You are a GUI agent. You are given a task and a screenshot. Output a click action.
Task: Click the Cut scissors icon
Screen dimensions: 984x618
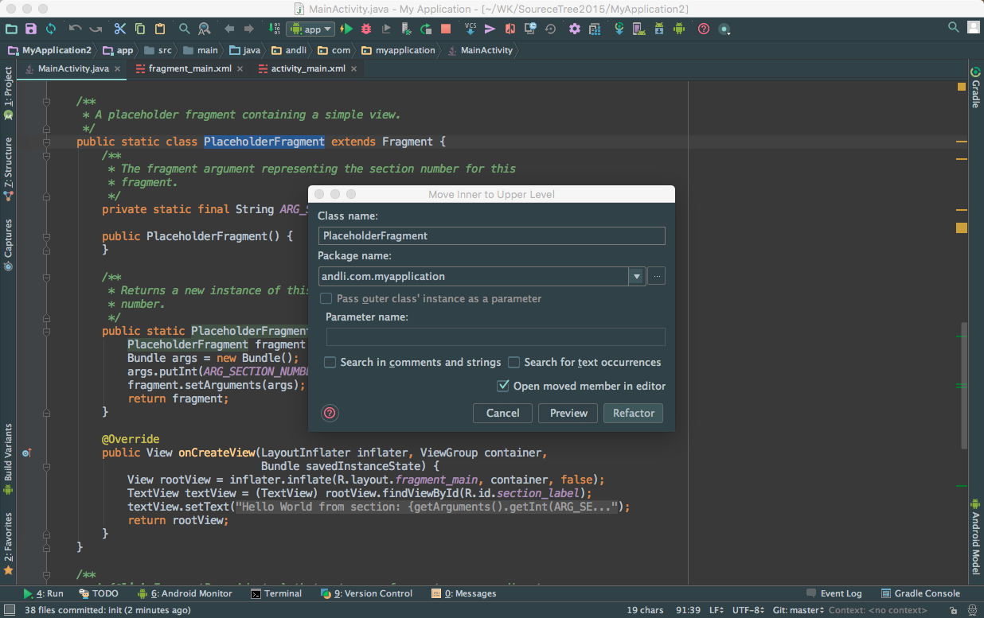pyautogui.click(x=120, y=29)
